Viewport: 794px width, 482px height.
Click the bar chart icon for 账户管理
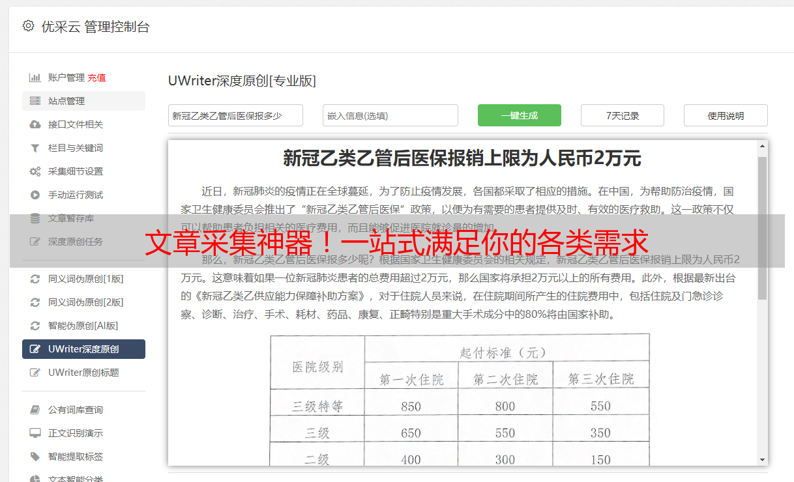[35, 78]
